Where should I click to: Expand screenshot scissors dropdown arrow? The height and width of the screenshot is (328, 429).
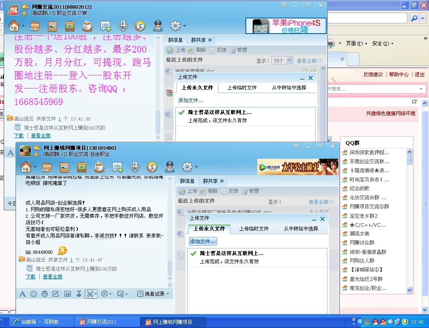coord(96,294)
